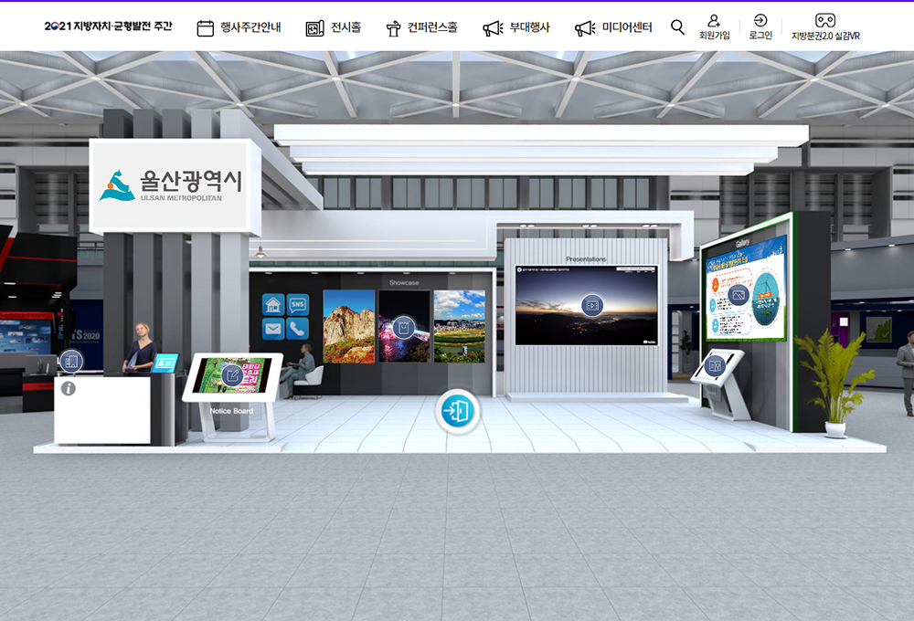The width and height of the screenshot is (914, 621).
Task: Click the phone contact icon
Action: [298, 329]
